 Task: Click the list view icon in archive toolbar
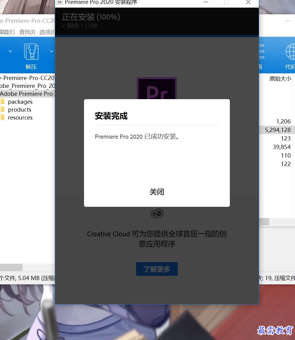point(262,51)
